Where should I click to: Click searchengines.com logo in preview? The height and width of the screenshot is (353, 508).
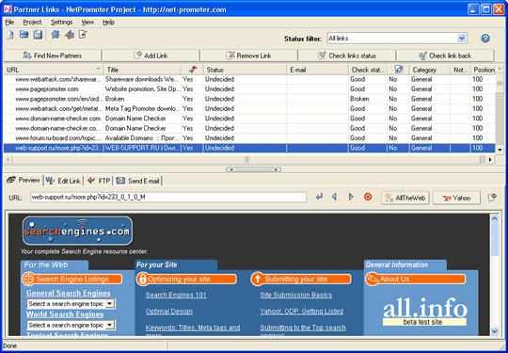click(78, 231)
